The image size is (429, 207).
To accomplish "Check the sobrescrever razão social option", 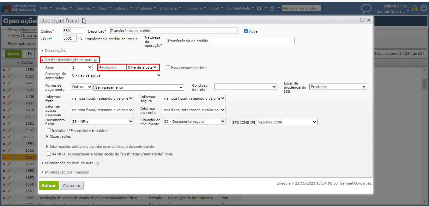I will (49, 154).
